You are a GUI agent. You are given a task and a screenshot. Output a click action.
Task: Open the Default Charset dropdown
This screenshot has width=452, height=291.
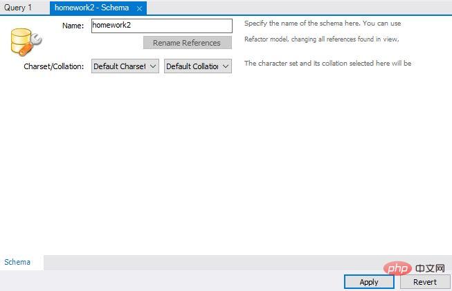[125, 66]
